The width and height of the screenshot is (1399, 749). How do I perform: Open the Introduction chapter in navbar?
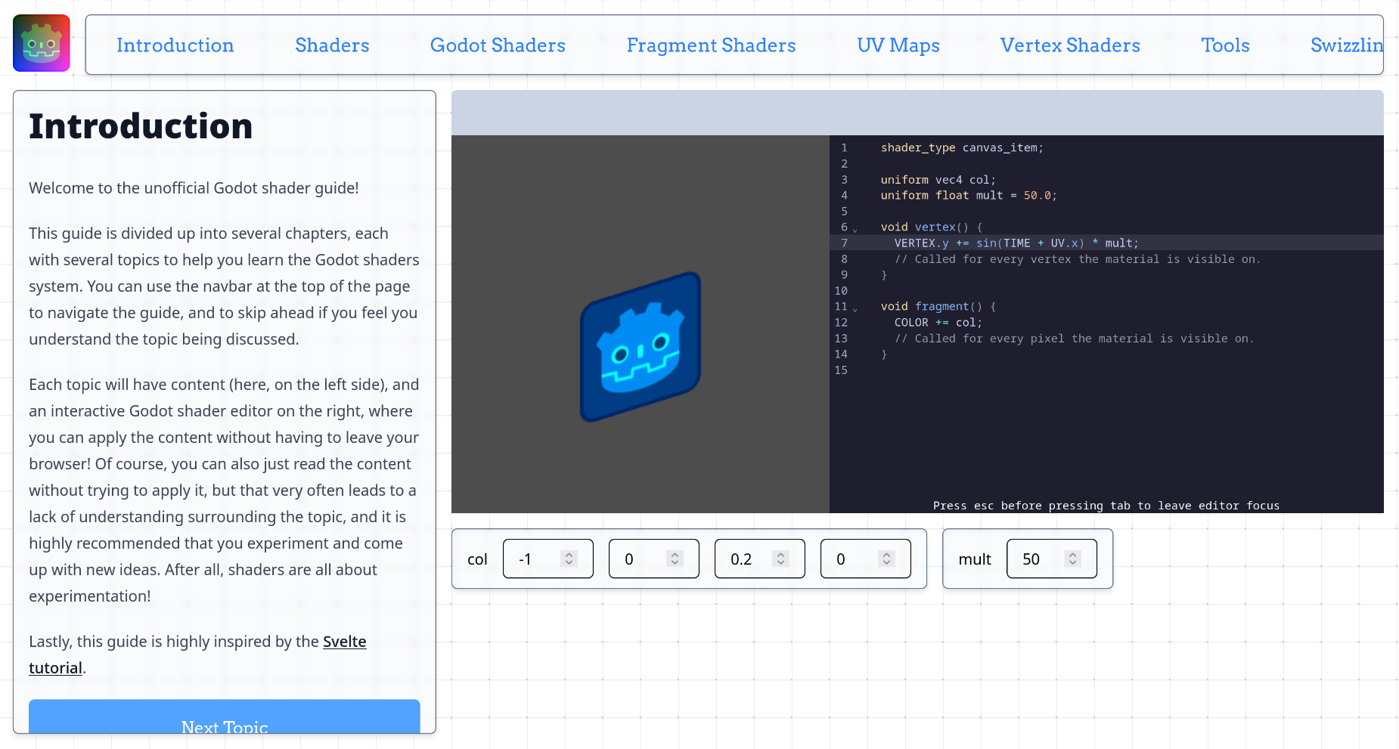tap(175, 45)
